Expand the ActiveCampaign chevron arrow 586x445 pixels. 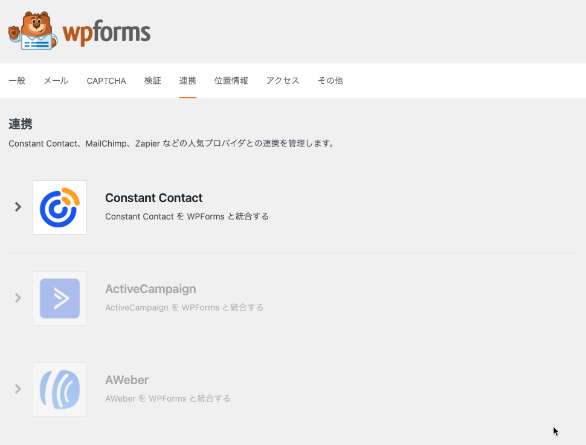[18, 298]
